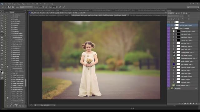
Task: Click the layer Opacity slider arrow
Action: coord(188,16)
